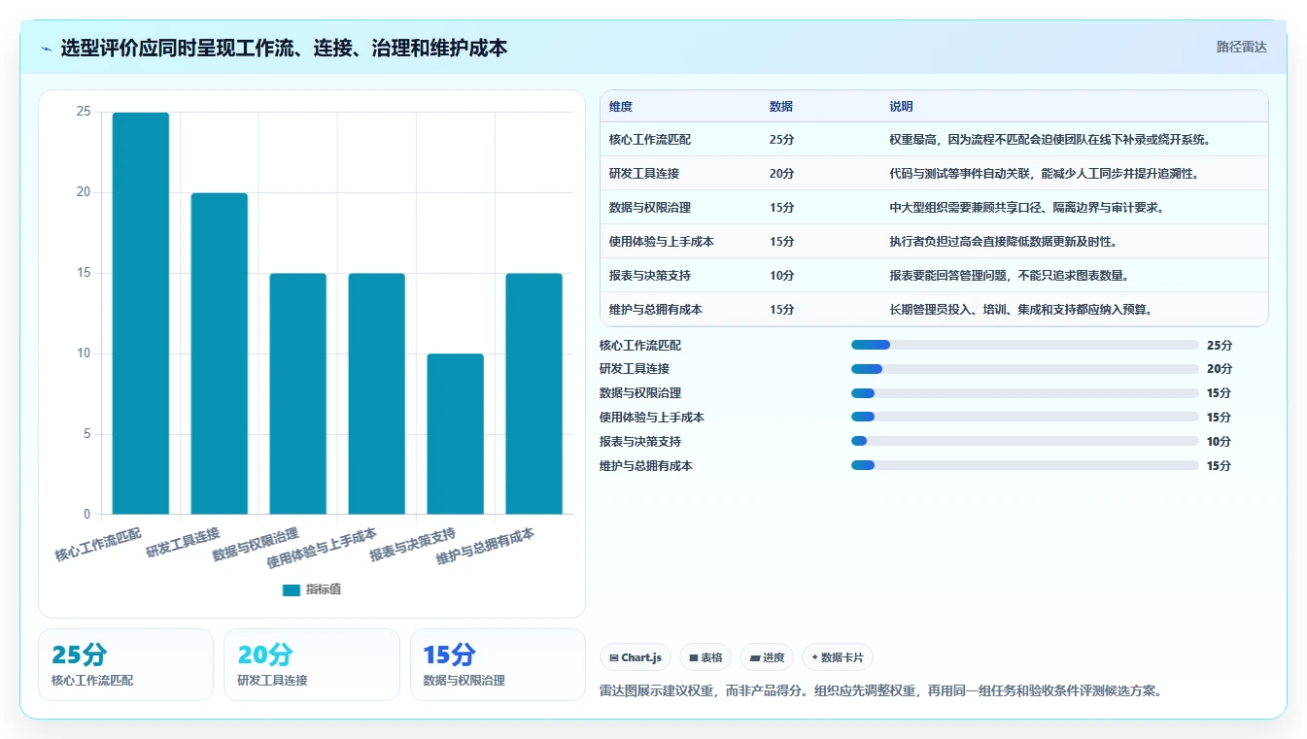Click the 数据与权限治理 progress bar
1307x739 pixels.
(1024, 393)
